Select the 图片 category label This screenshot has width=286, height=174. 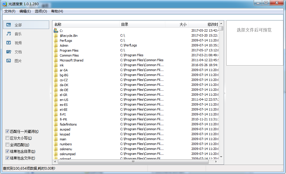18,61
